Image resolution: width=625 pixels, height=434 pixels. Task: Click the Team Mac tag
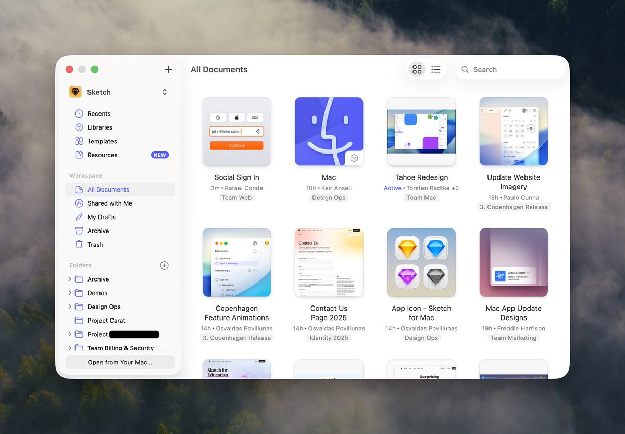coord(421,198)
